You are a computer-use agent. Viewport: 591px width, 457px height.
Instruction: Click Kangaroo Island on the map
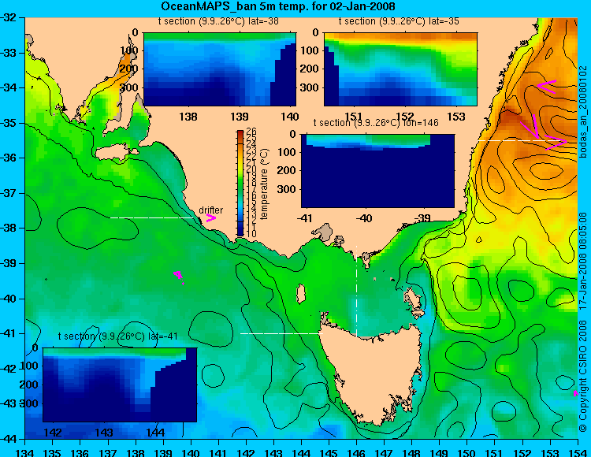pos(116,153)
